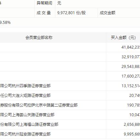
Task: Select the amount starting 17,600,27
Action: 131,76
